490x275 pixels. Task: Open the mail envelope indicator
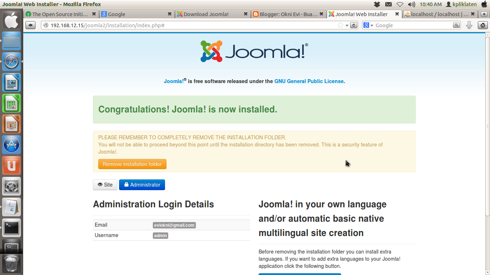[x=388, y=4]
